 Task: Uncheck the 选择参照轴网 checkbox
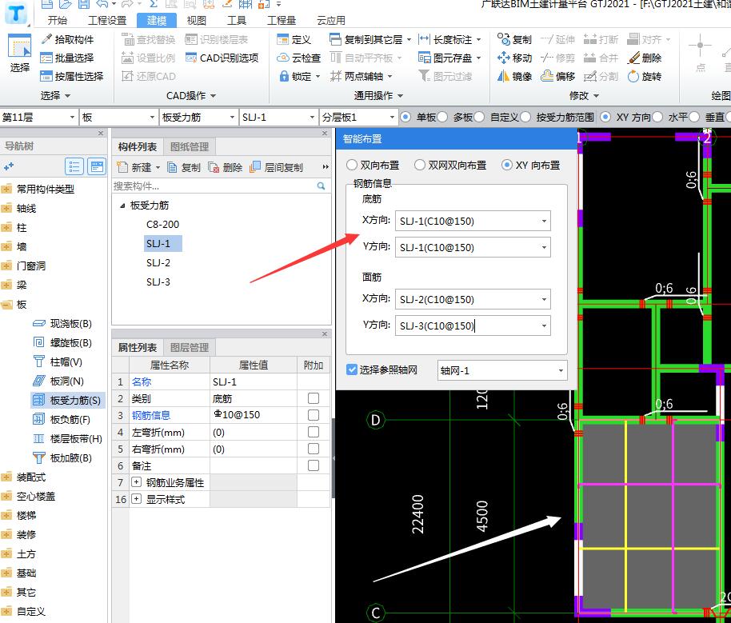click(x=352, y=369)
